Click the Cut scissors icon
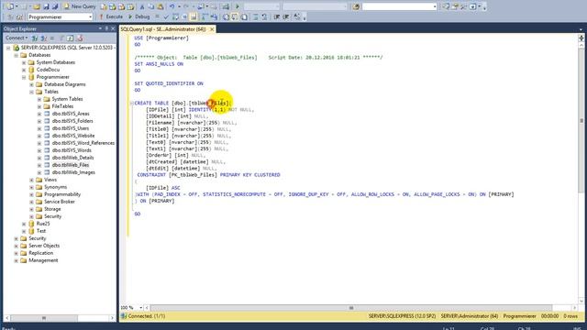The image size is (587, 330). [142, 6]
